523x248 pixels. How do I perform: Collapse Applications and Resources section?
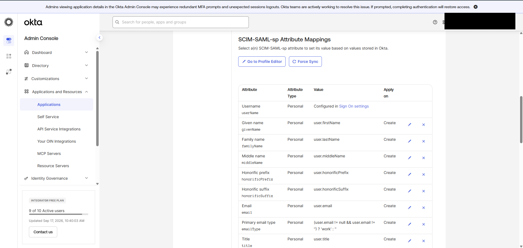point(56,92)
